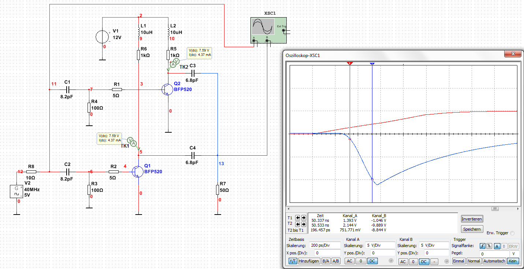524x269 pixels.
Task: Select capacitor C4 6.8pF
Action: pyautogui.click(x=193, y=155)
